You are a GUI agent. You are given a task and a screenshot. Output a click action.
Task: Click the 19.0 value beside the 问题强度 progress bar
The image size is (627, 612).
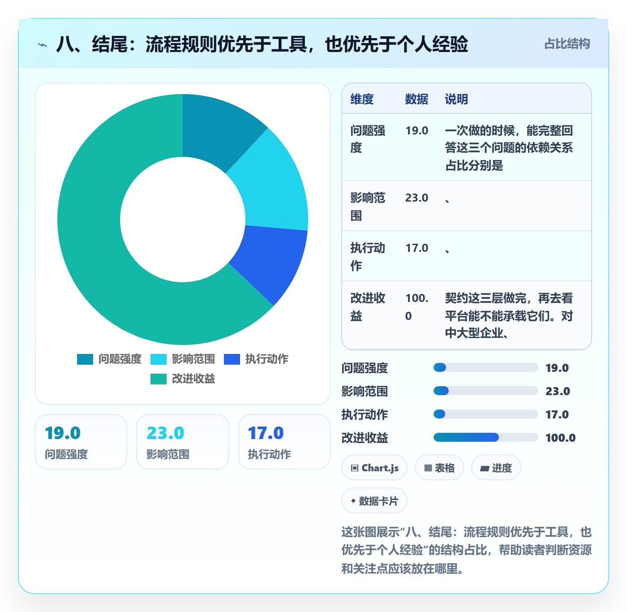pyautogui.click(x=557, y=368)
